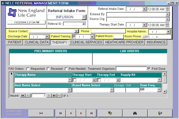Viewport: 179px width, 119px height.
Task: Toggle the Therapy Start date checkbox
Action: pyautogui.click(x=75, y=80)
